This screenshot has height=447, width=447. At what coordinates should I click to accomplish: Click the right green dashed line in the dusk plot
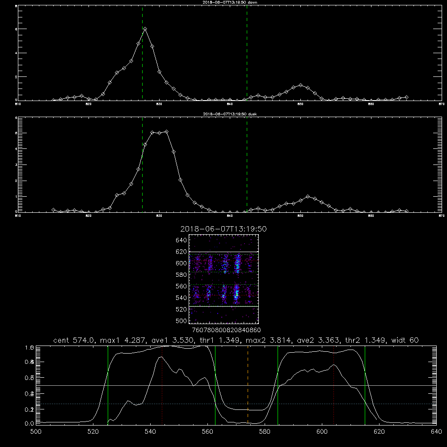click(247, 165)
